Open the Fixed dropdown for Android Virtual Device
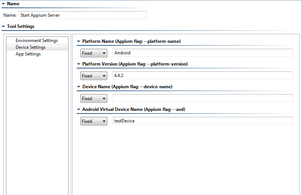Image resolution: width=301 pixels, height=195 pixels. (x=94, y=121)
